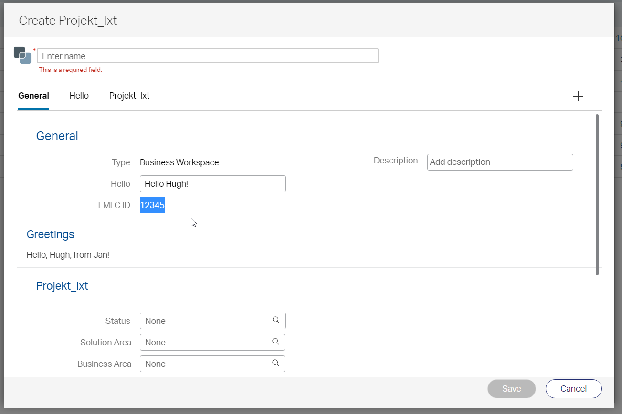Click the Add description field
Image resolution: width=622 pixels, height=414 pixels.
click(500, 162)
